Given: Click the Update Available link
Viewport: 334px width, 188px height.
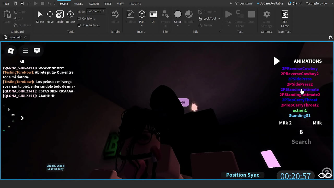Looking at the screenshot, I should (x=271, y=4).
